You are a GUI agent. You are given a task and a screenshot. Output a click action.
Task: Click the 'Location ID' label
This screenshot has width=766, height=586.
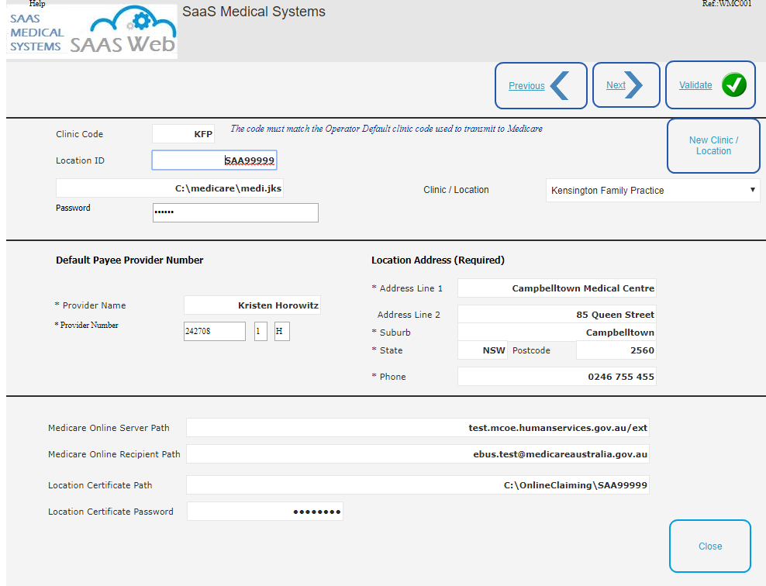(80, 160)
